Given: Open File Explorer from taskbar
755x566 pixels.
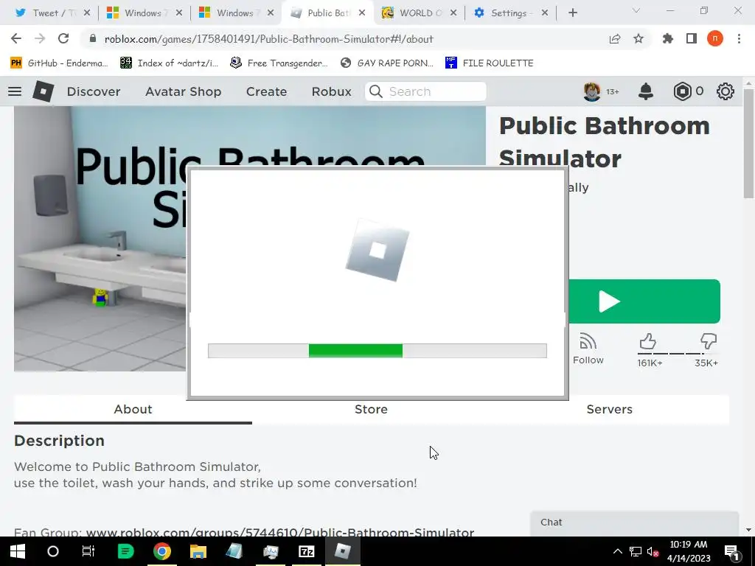Looking at the screenshot, I should click(x=198, y=551).
